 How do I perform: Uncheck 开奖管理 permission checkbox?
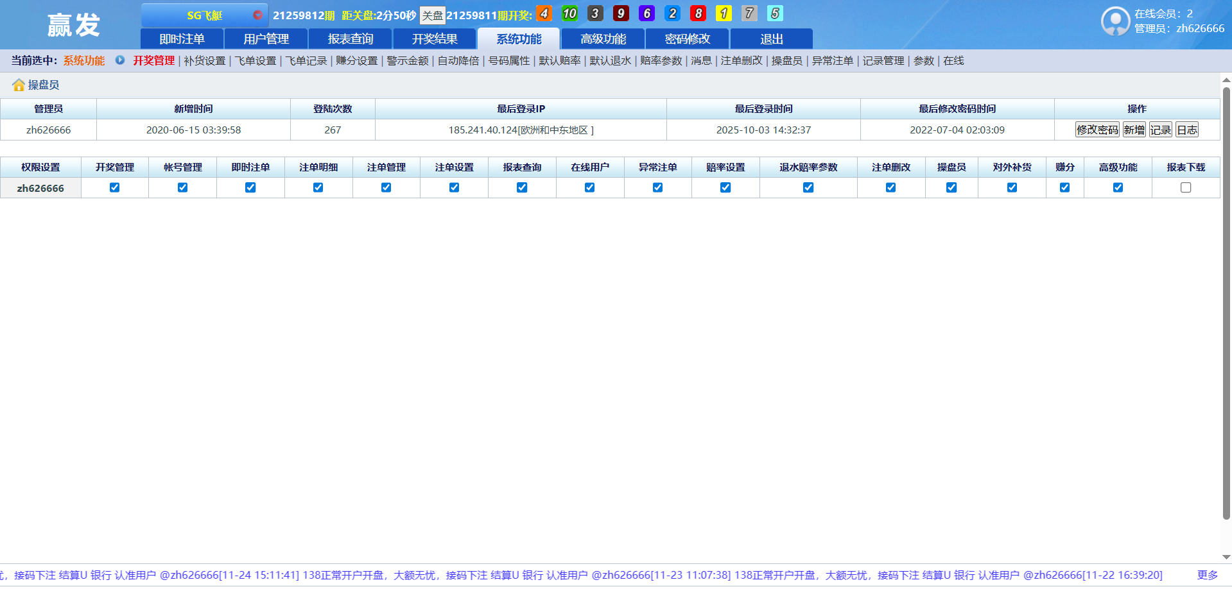pyautogui.click(x=115, y=188)
